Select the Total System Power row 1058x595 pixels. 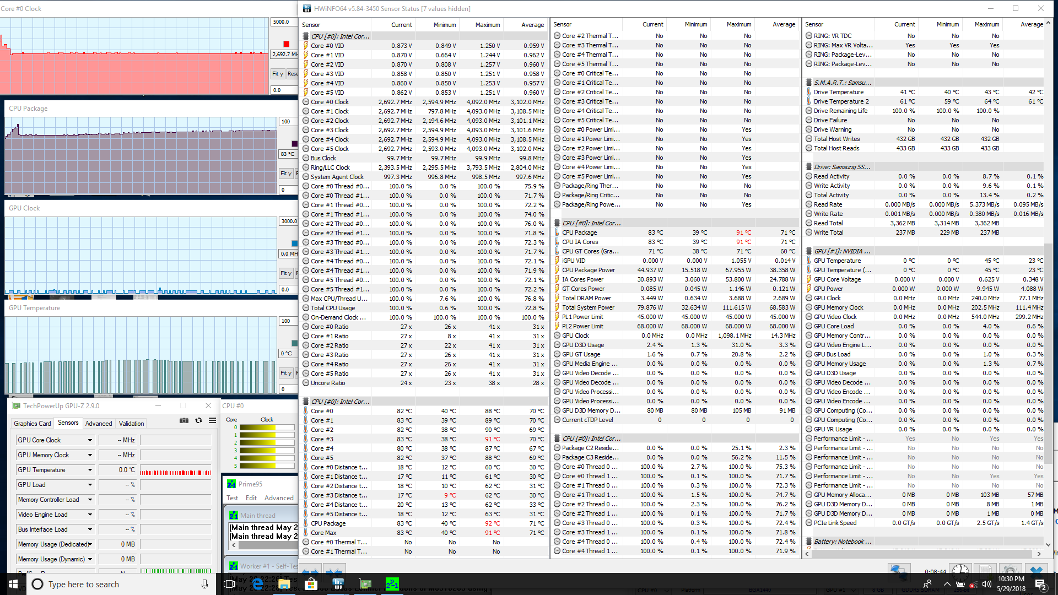676,307
